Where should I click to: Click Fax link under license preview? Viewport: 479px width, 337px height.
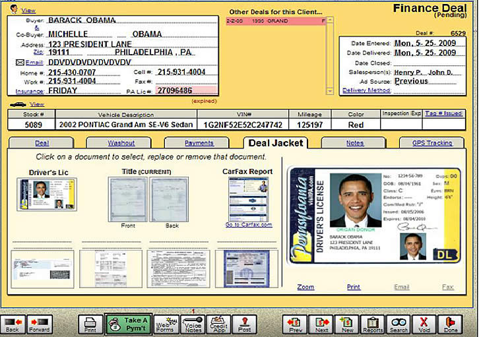pyautogui.click(x=448, y=287)
